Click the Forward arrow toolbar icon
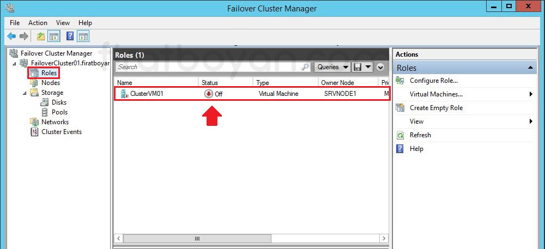The image size is (545, 249). (23, 36)
